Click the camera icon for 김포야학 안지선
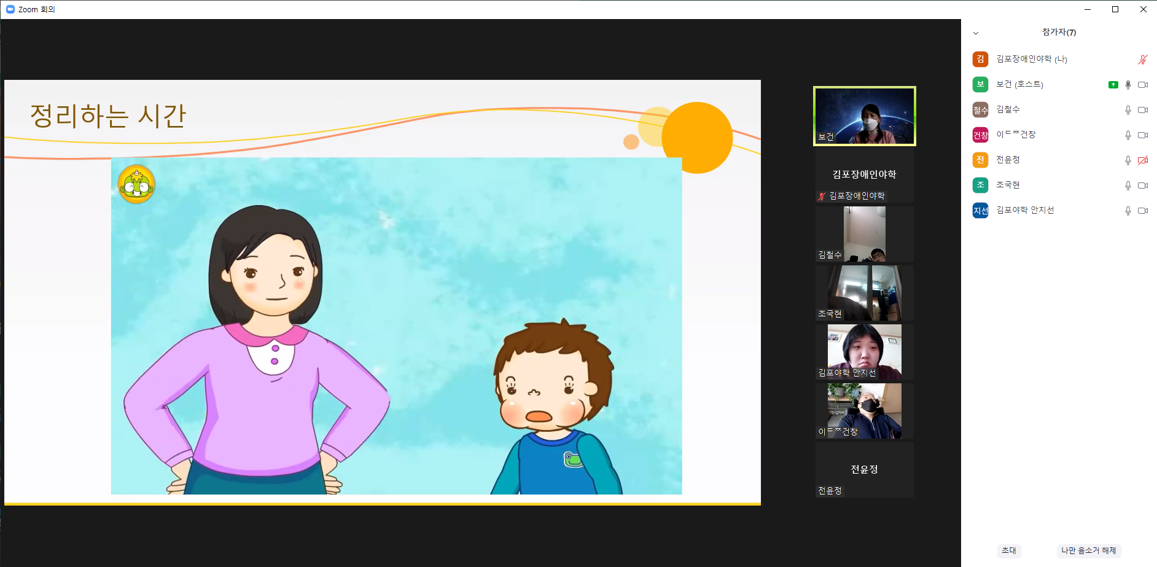This screenshot has width=1157, height=567. pos(1143,211)
